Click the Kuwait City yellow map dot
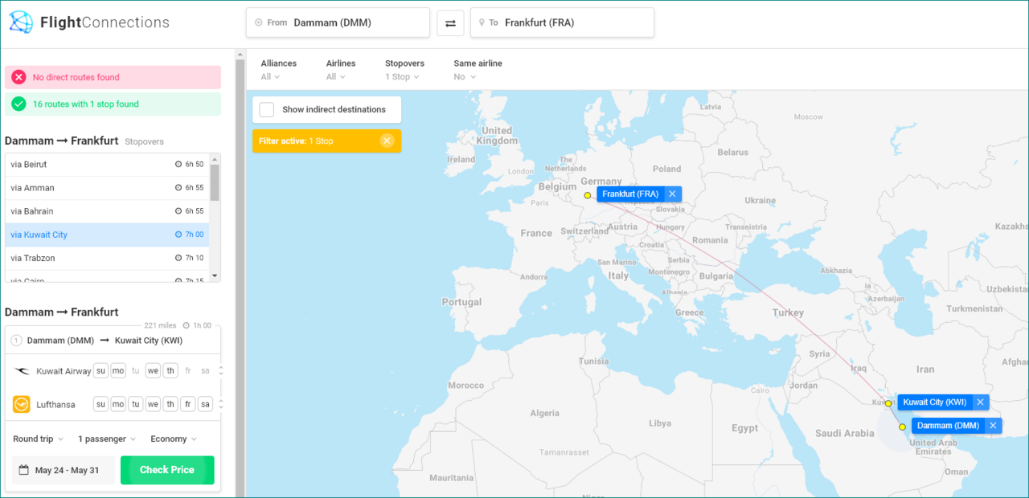Image resolution: width=1029 pixels, height=498 pixels. [x=888, y=403]
